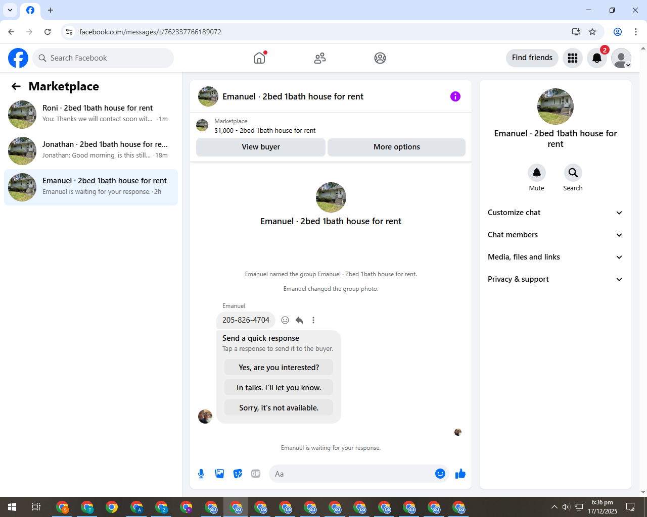The image size is (647, 517).
Task: Open the Facebook menu grid icon
Action: point(573,58)
